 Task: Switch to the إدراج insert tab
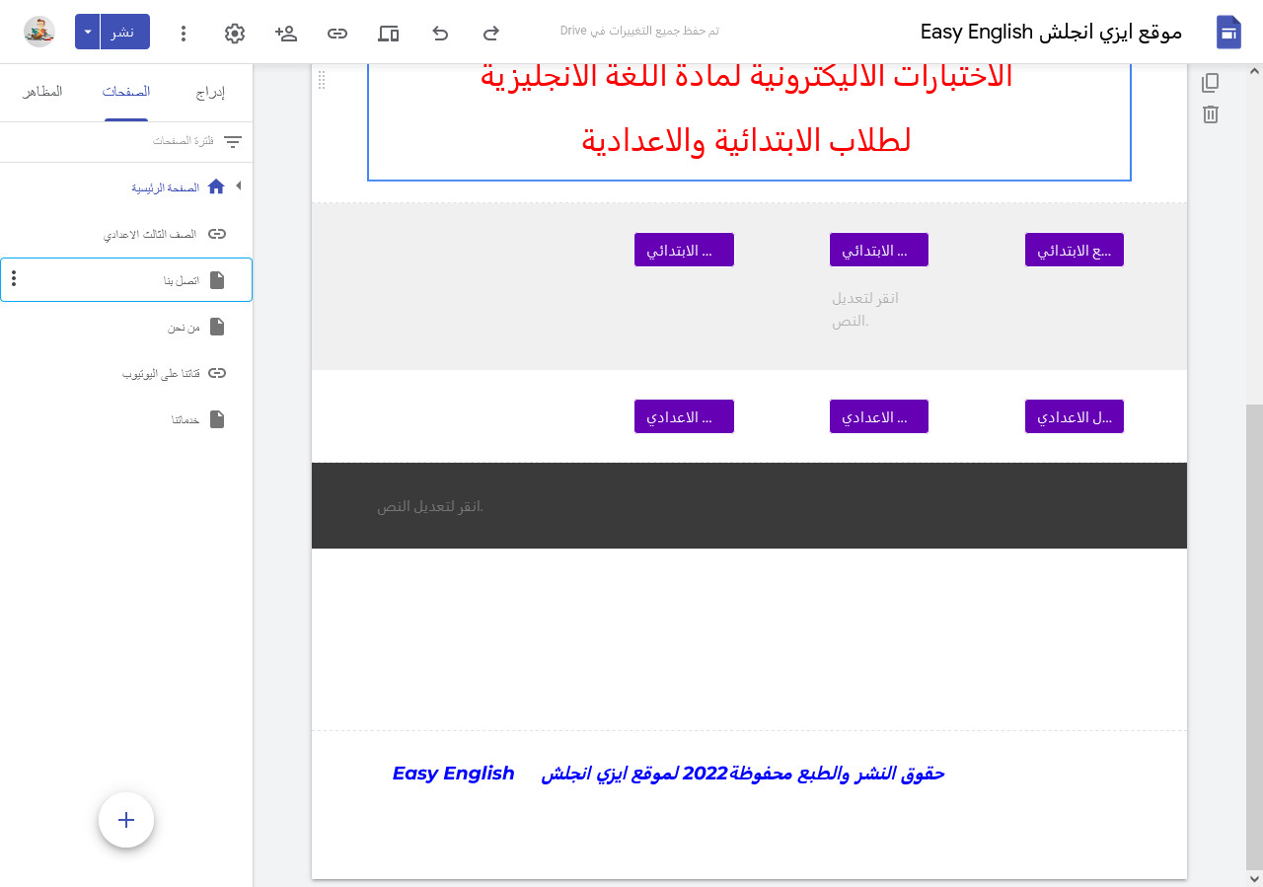[211, 92]
